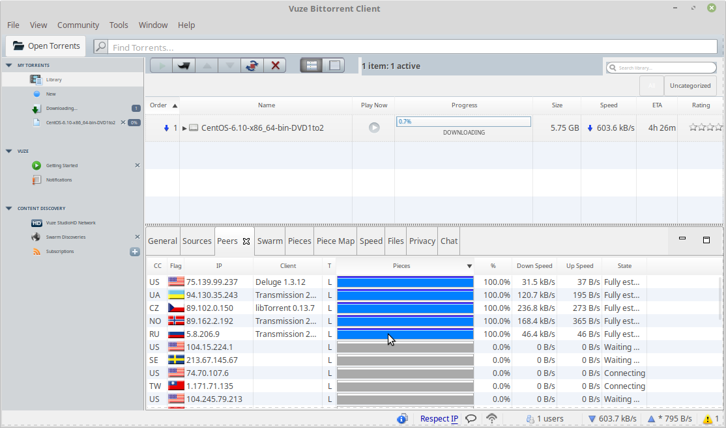
Task: Sort peers by Pieces column
Action: point(405,266)
